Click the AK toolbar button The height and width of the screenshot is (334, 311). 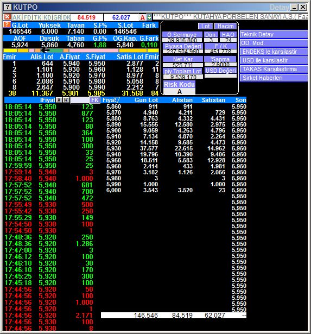(17, 17)
